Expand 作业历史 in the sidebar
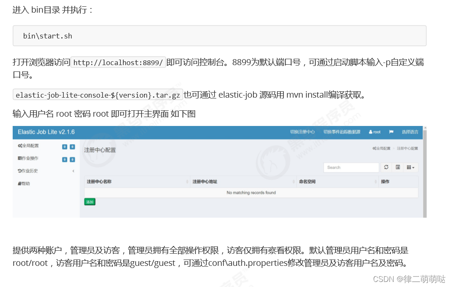452x287 pixels. click(28, 171)
